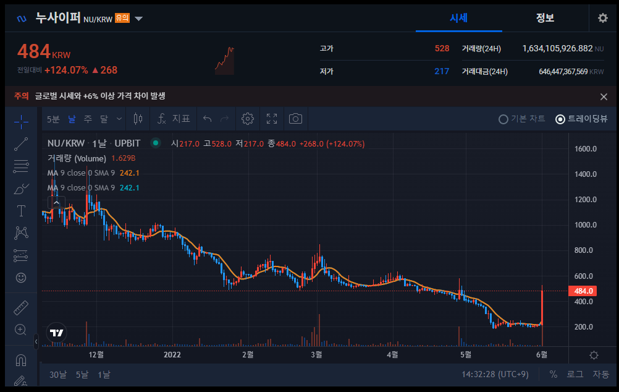Screen dimensions: 619x392
Task: Open the Fibonacci retracement tool group
Action: click(x=21, y=166)
